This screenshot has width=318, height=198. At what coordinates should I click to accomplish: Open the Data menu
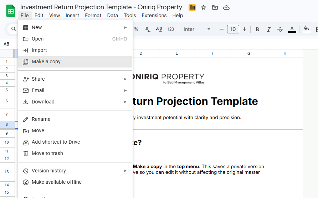click(113, 15)
